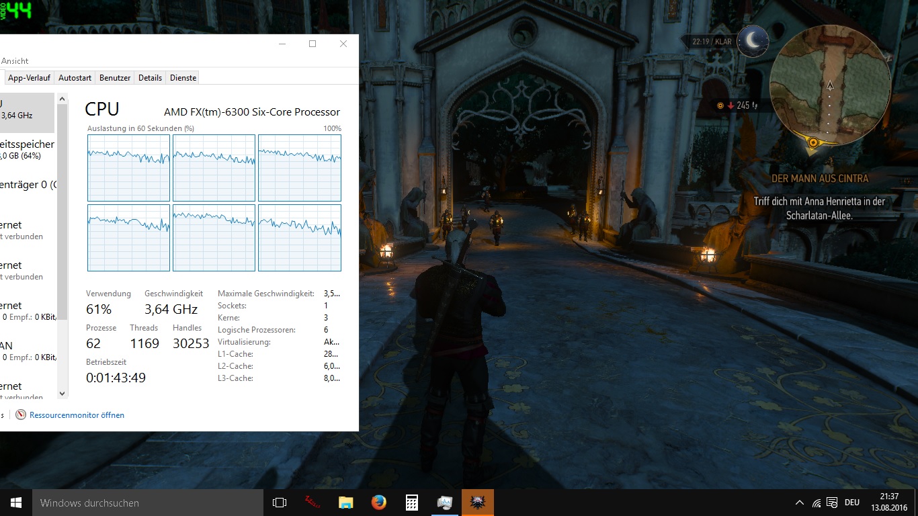Click the Auslastung in 60 Sekunden label
Viewport: 918px width, 516px height.
(141, 128)
